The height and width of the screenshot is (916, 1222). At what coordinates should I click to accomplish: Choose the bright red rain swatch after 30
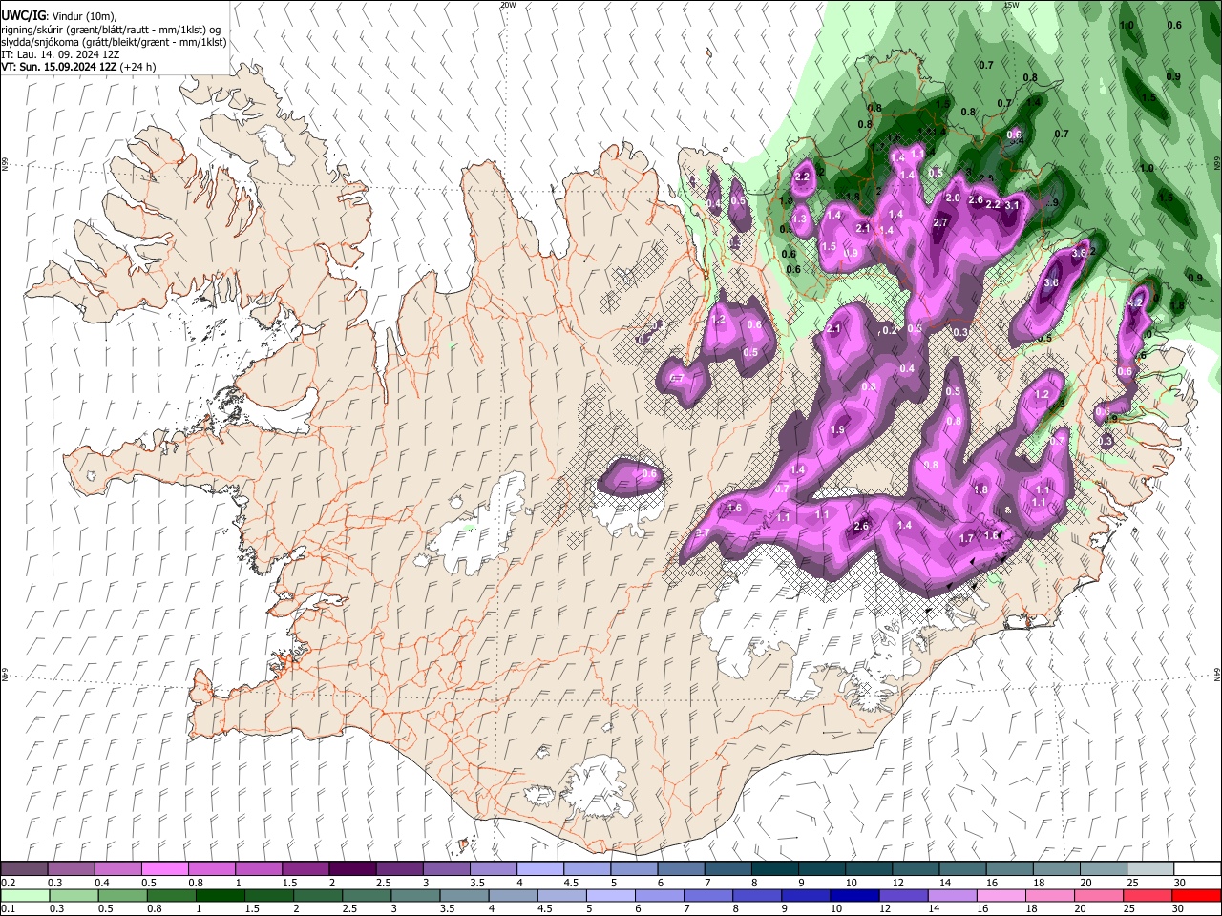1197,895
